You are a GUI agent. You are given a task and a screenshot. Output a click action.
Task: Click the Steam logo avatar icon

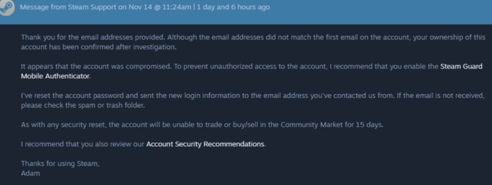6,8
